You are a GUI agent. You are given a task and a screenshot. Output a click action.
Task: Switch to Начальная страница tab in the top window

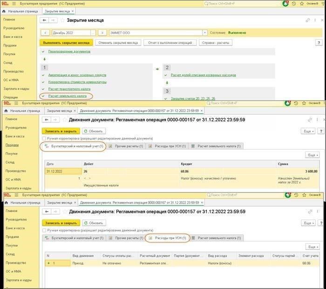[20, 11]
